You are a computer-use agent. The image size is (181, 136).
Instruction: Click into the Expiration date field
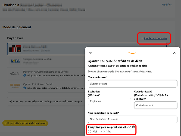[x=109, y=101]
